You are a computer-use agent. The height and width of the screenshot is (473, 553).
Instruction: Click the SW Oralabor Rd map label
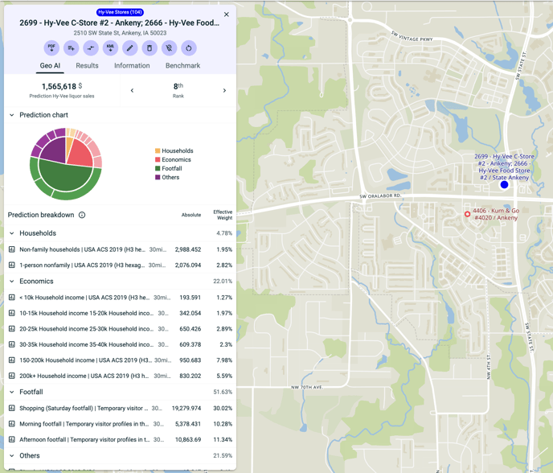pyautogui.click(x=380, y=196)
